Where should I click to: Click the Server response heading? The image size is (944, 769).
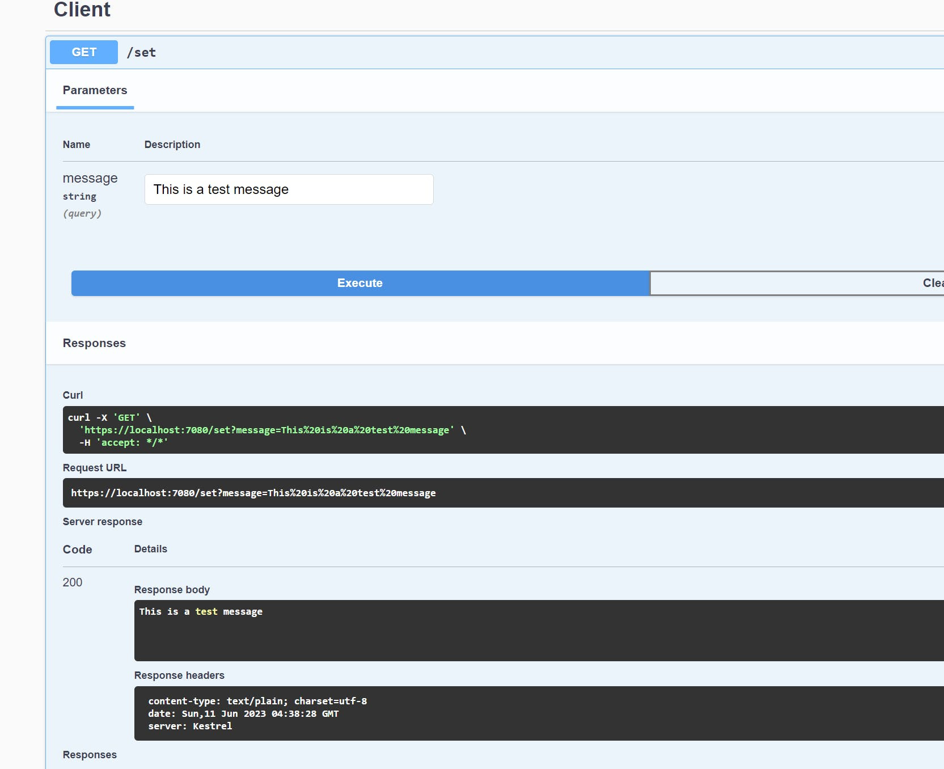103,521
